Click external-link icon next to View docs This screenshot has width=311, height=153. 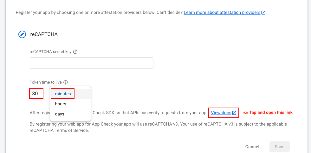(234, 113)
